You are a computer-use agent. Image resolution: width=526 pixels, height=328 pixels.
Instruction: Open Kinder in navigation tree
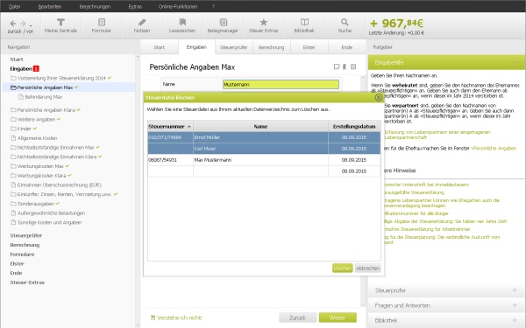tap(25, 129)
